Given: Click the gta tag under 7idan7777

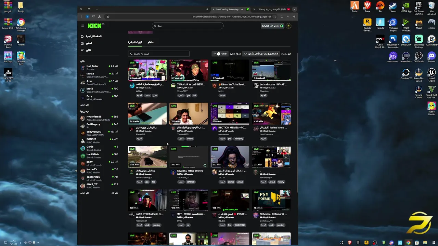Looking at the screenshot, I should pyautogui.click(x=188, y=96).
